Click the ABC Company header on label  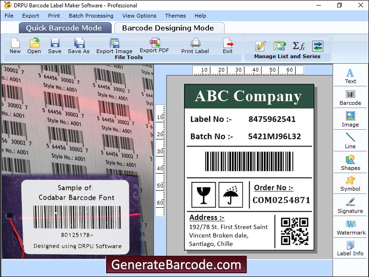tap(249, 96)
